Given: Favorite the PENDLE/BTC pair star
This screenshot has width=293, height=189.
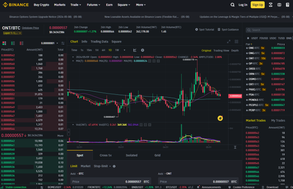Looking at the screenshot, I should 247,100.
